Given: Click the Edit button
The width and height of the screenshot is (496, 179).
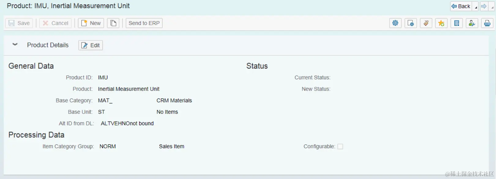Looking at the screenshot, I should [x=91, y=45].
